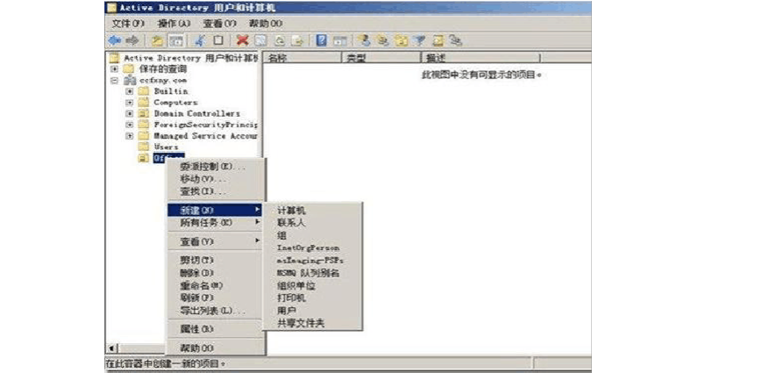Choose 用户 from the 新建 submenu
The width and height of the screenshot is (783, 373).
287,311
